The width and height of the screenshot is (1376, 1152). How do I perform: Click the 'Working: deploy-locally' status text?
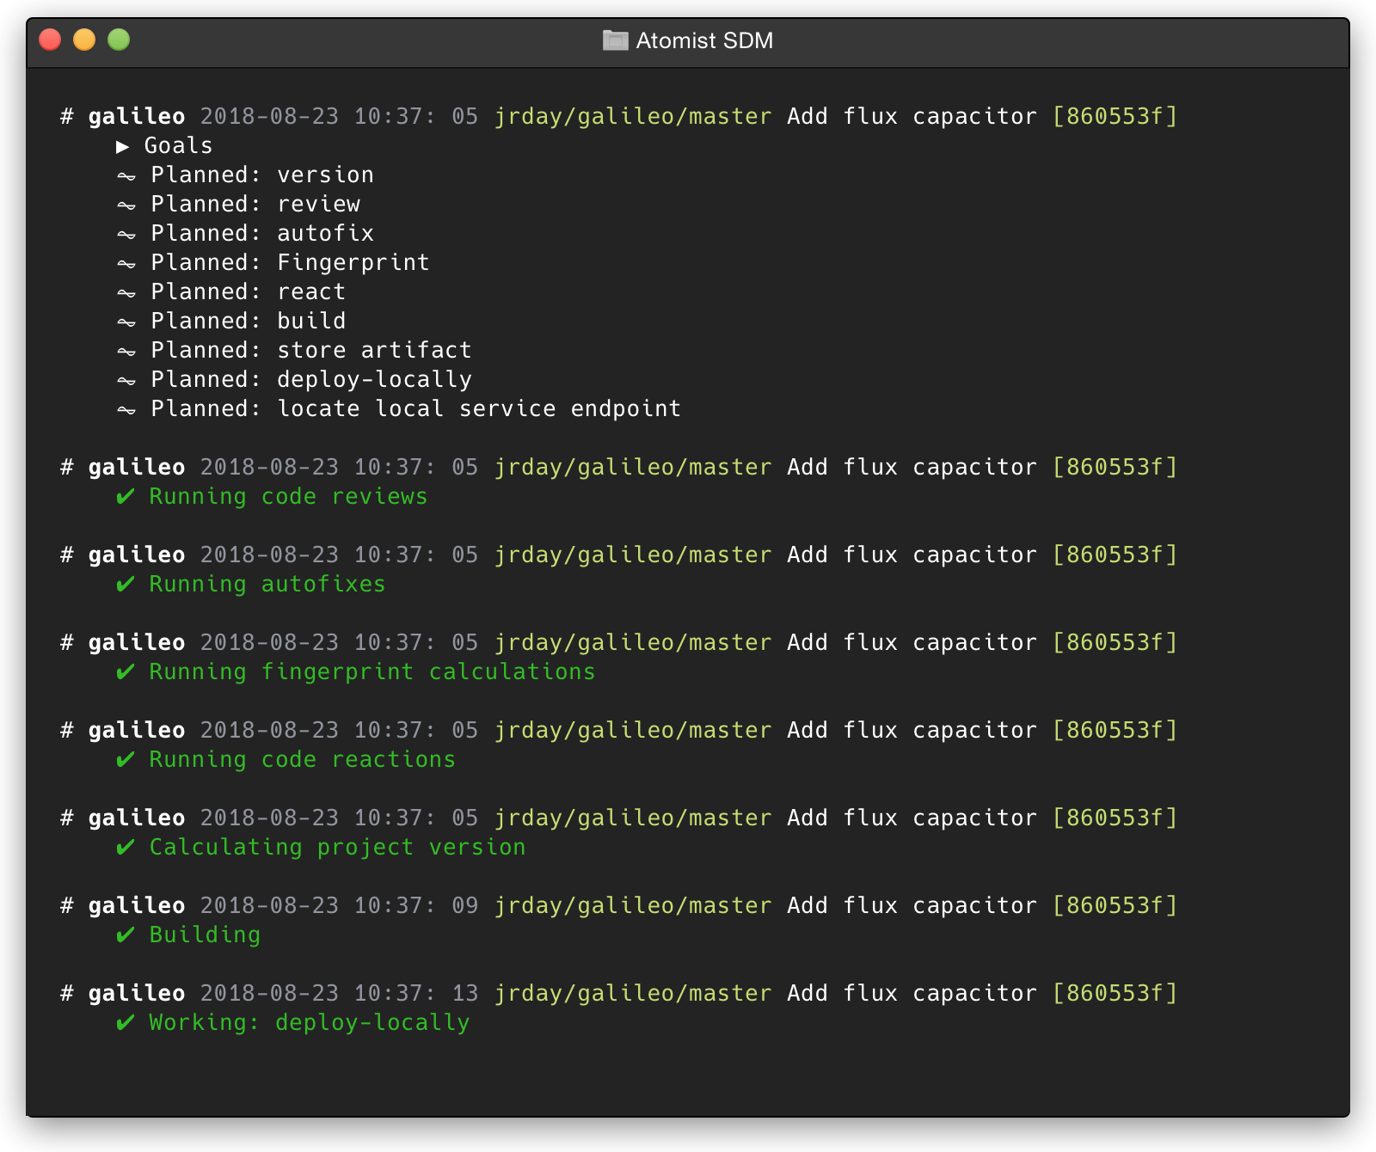pos(310,1022)
